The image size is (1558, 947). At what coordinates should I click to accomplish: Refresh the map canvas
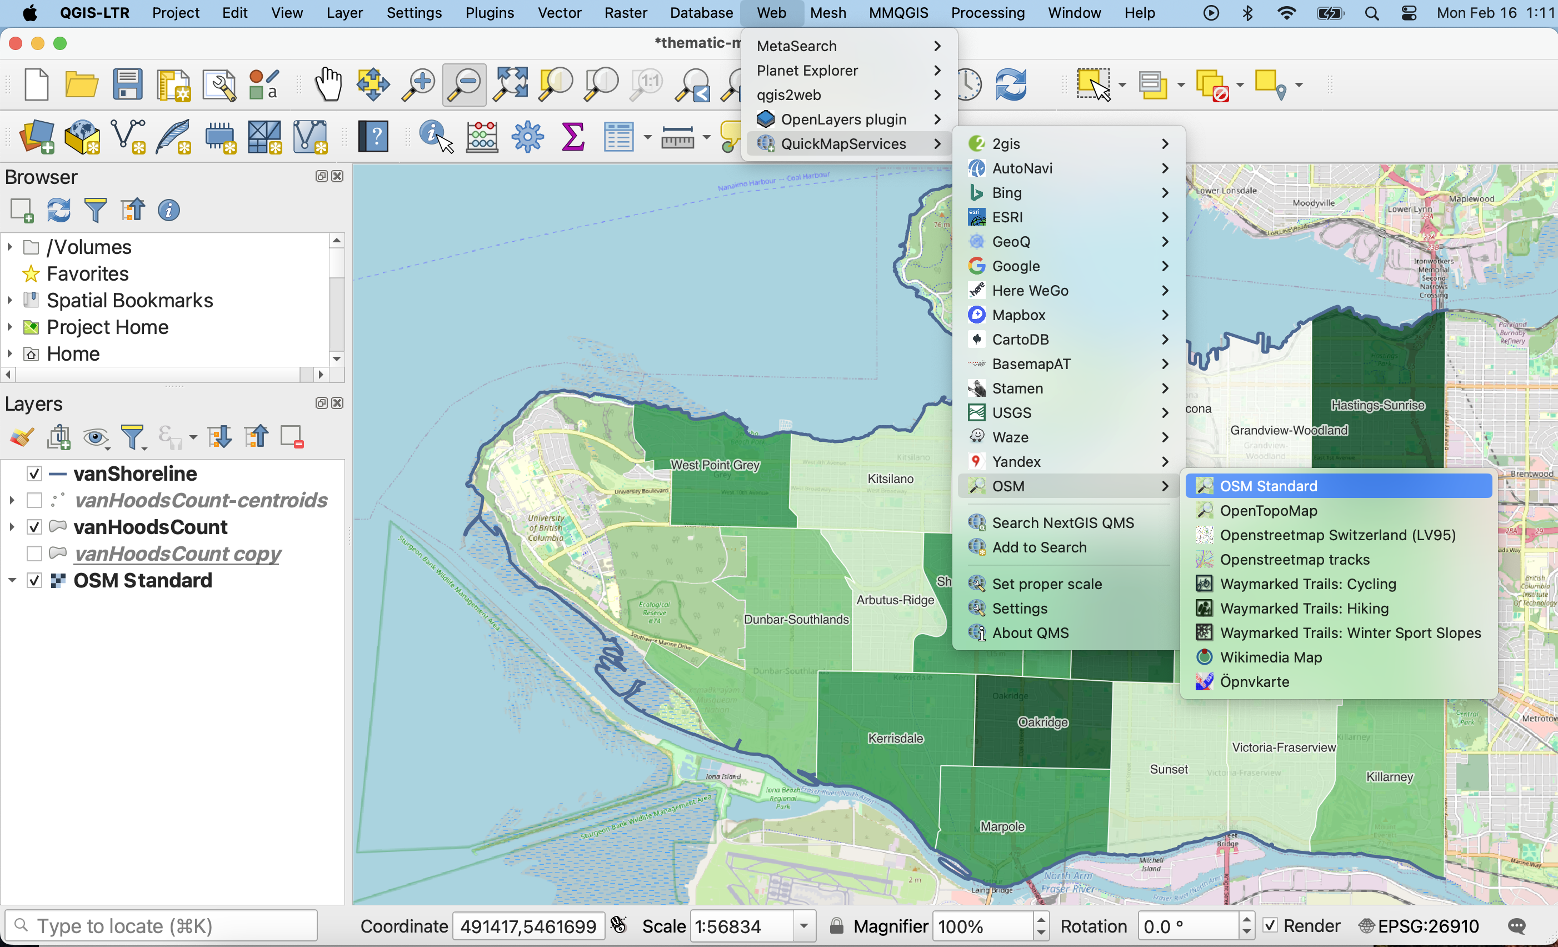1011,84
